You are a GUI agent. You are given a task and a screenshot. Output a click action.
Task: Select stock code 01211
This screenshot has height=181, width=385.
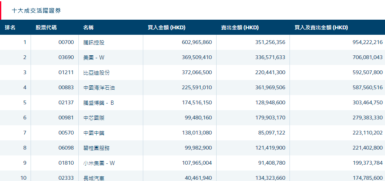click(x=66, y=72)
